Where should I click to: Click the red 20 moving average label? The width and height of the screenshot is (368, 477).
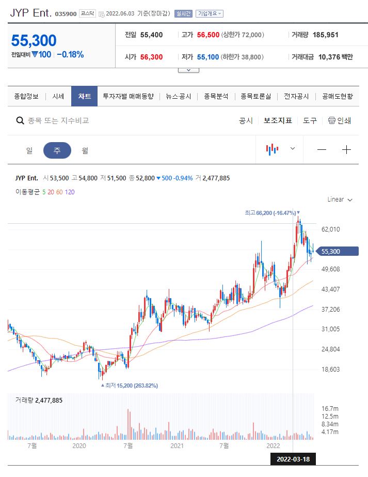pyautogui.click(x=51, y=192)
